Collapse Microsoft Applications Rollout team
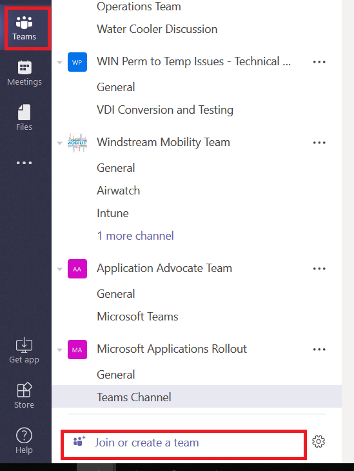 click(x=60, y=350)
